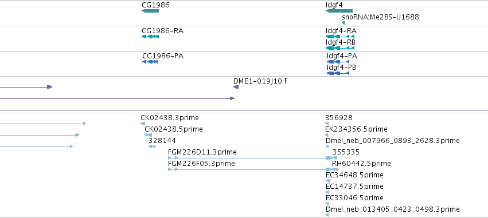Select the Idgf4 gene arrow glyph

(339, 11)
